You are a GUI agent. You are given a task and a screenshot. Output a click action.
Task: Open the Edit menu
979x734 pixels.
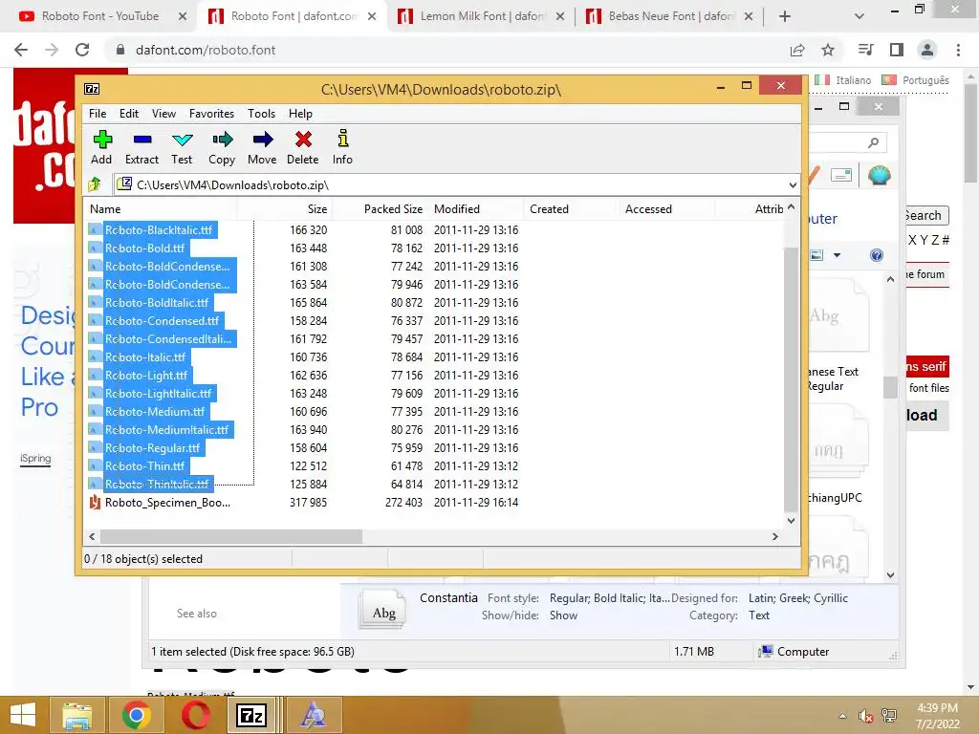click(129, 113)
